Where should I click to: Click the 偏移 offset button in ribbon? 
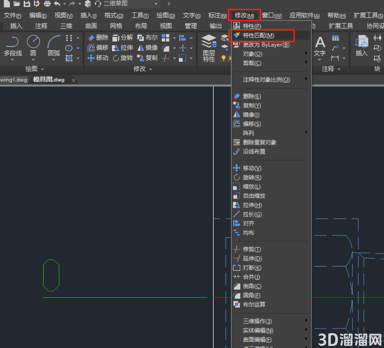click(x=98, y=48)
